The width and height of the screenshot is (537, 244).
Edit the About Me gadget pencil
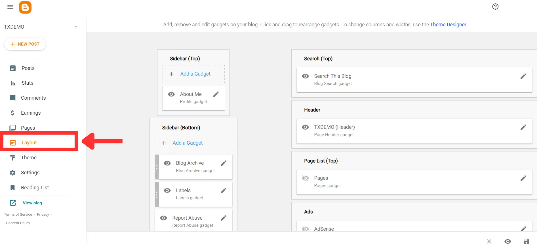point(216,94)
